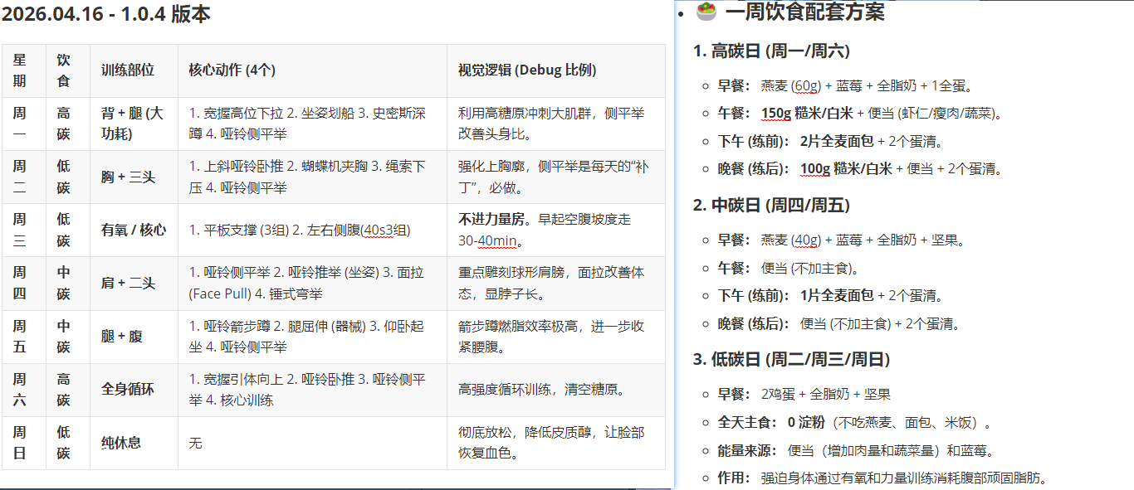Click the "1. 高碳日 (周一/周六)" heading
The image size is (1134, 490).
771,51
